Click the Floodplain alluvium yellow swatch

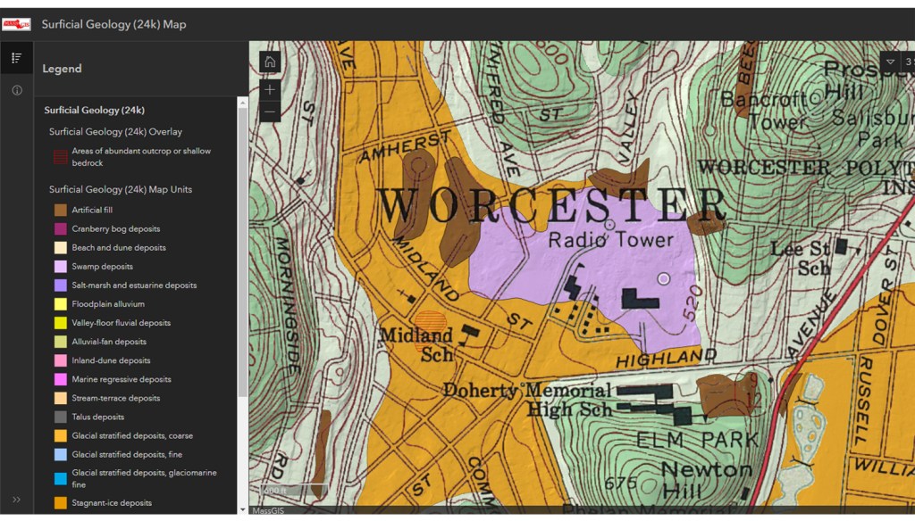tap(60, 304)
